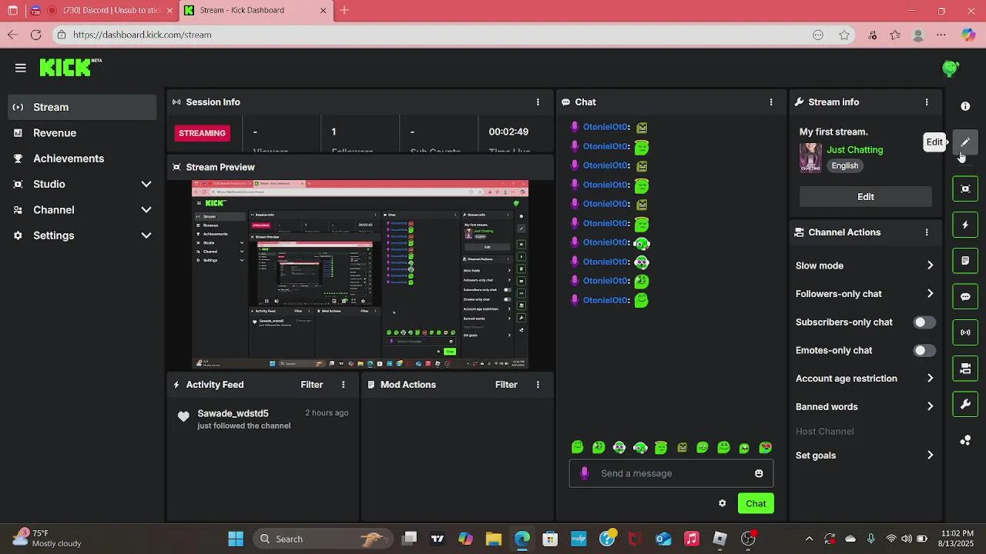Toggle the Mod Actions document icon in right rail
The height and width of the screenshot is (554, 986).
[x=965, y=261]
